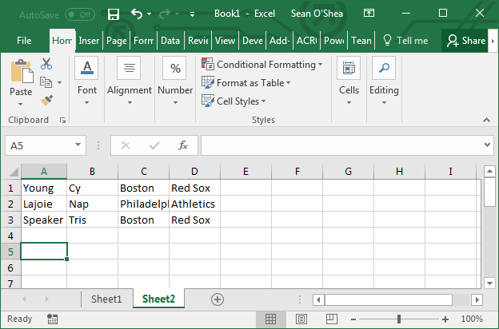Select column B header
Viewport: 499px width, 329px height.
click(92, 172)
